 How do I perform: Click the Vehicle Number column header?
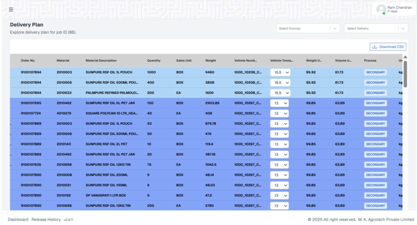click(246, 60)
